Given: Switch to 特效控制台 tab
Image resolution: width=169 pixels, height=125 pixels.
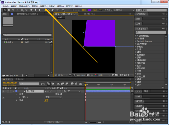Looking at the screenshot, I should pyautogui.click(x=27, y=14).
